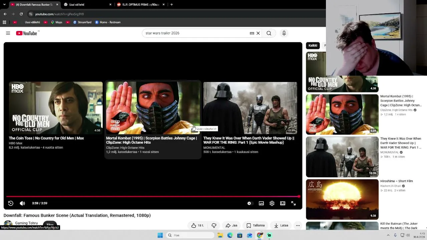Seek on the red video progress bar

click(x=153, y=196)
